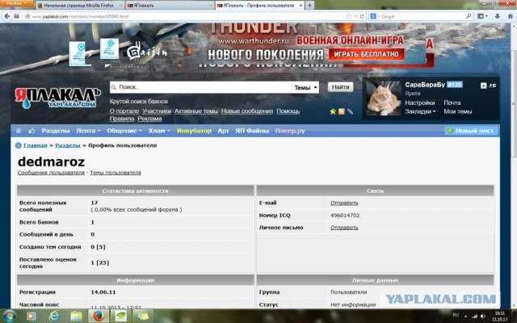This screenshot has width=517, height=323.
Task: Click the white plus icon in user panel
Action: pos(483,86)
